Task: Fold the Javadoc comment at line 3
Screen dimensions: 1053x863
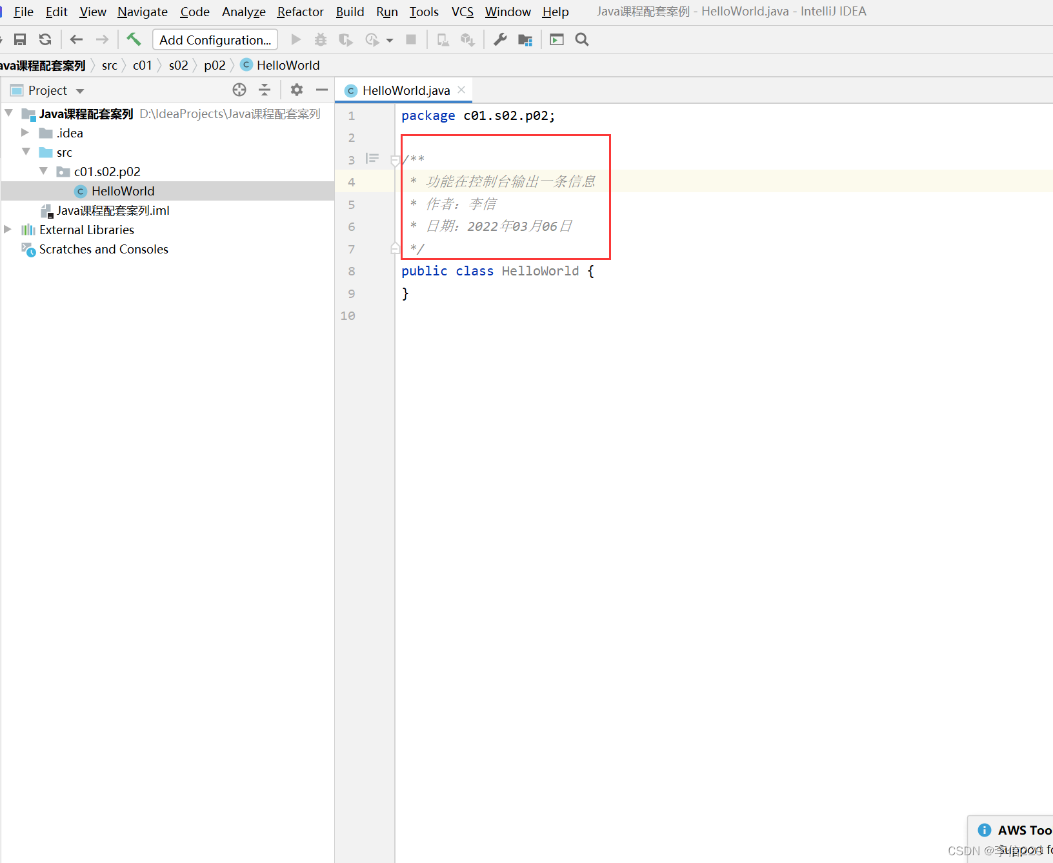Action: coord(395,161)
